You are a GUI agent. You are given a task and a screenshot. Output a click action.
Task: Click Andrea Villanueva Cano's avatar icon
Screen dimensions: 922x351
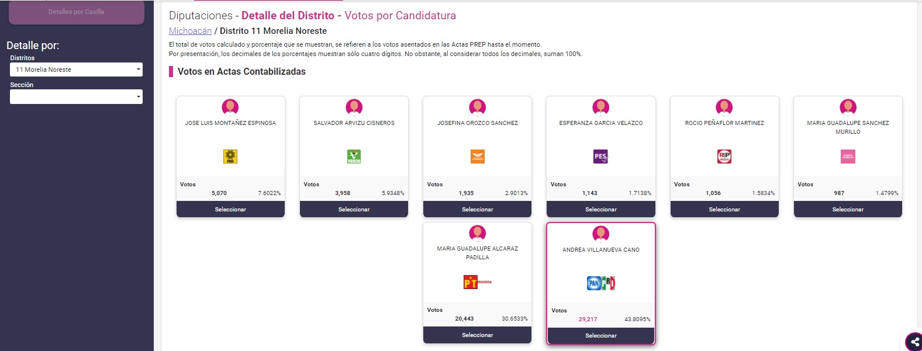601,234
